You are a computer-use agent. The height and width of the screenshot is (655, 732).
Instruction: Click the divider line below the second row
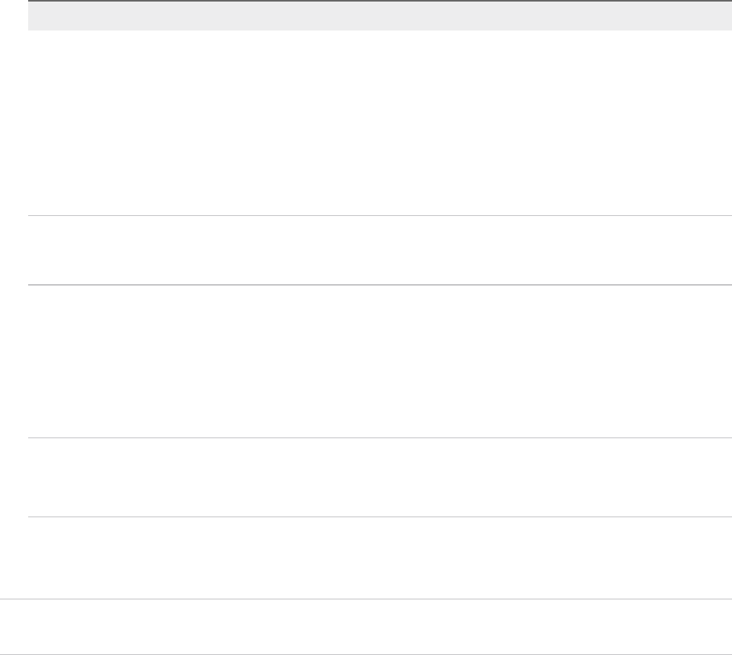pyautogui.click(x=374, y=285)
